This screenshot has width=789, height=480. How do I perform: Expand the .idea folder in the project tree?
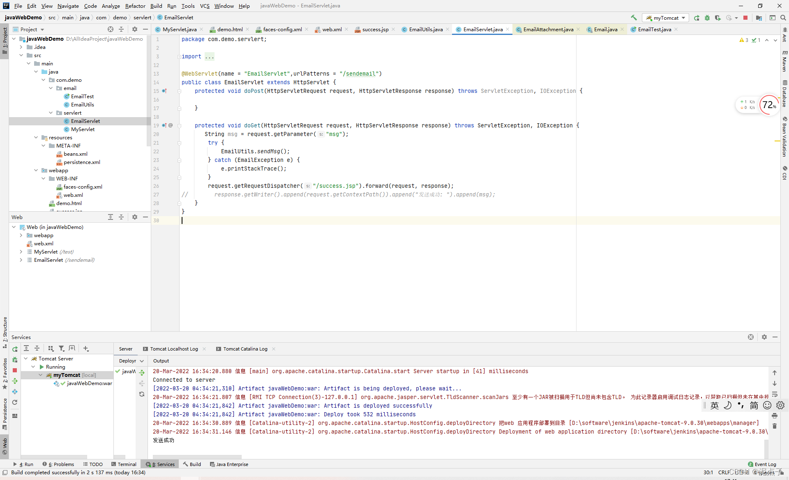coord(21,47)
